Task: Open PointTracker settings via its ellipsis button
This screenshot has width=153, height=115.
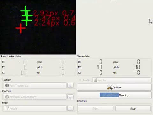Action: [70, 86]
